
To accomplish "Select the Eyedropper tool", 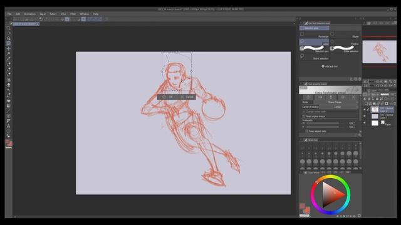I will pos(8,59).
